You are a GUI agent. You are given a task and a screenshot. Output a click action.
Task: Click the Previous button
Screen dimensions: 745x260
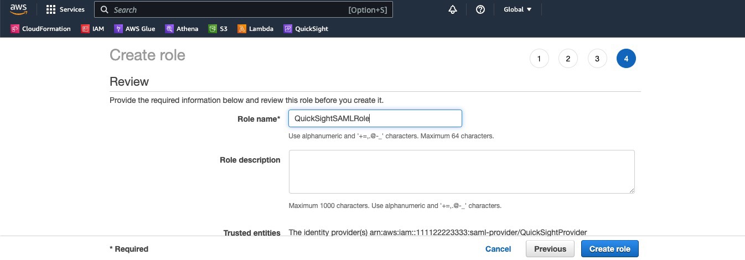point(550,249)
